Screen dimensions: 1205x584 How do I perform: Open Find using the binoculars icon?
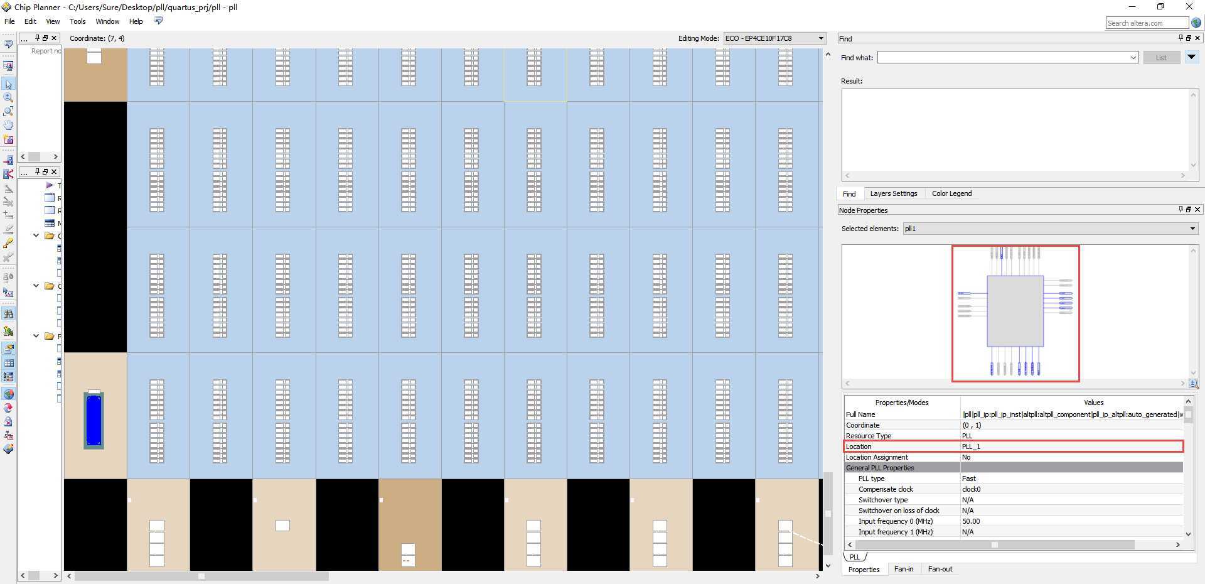8,313
